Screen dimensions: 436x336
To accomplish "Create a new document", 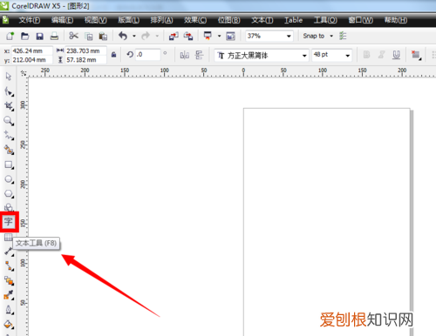I will (10, 36).
